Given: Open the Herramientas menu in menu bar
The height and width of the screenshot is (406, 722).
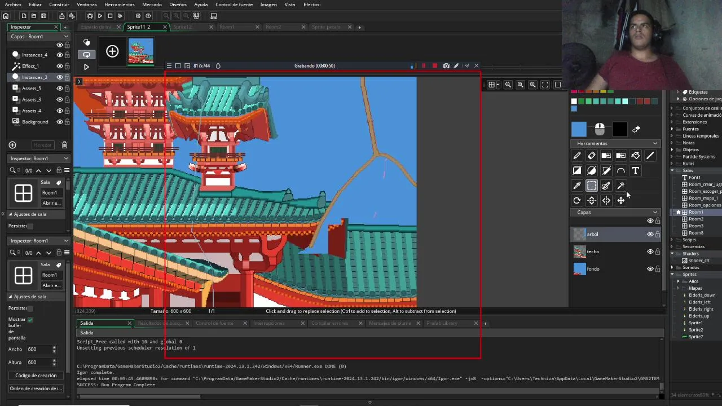Looking at the screenshot, I should pos(119,5).
